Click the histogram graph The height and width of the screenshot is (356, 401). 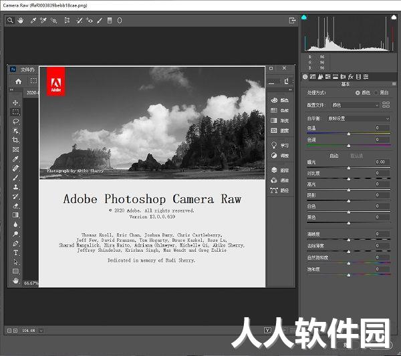click(x=350, y=34)
